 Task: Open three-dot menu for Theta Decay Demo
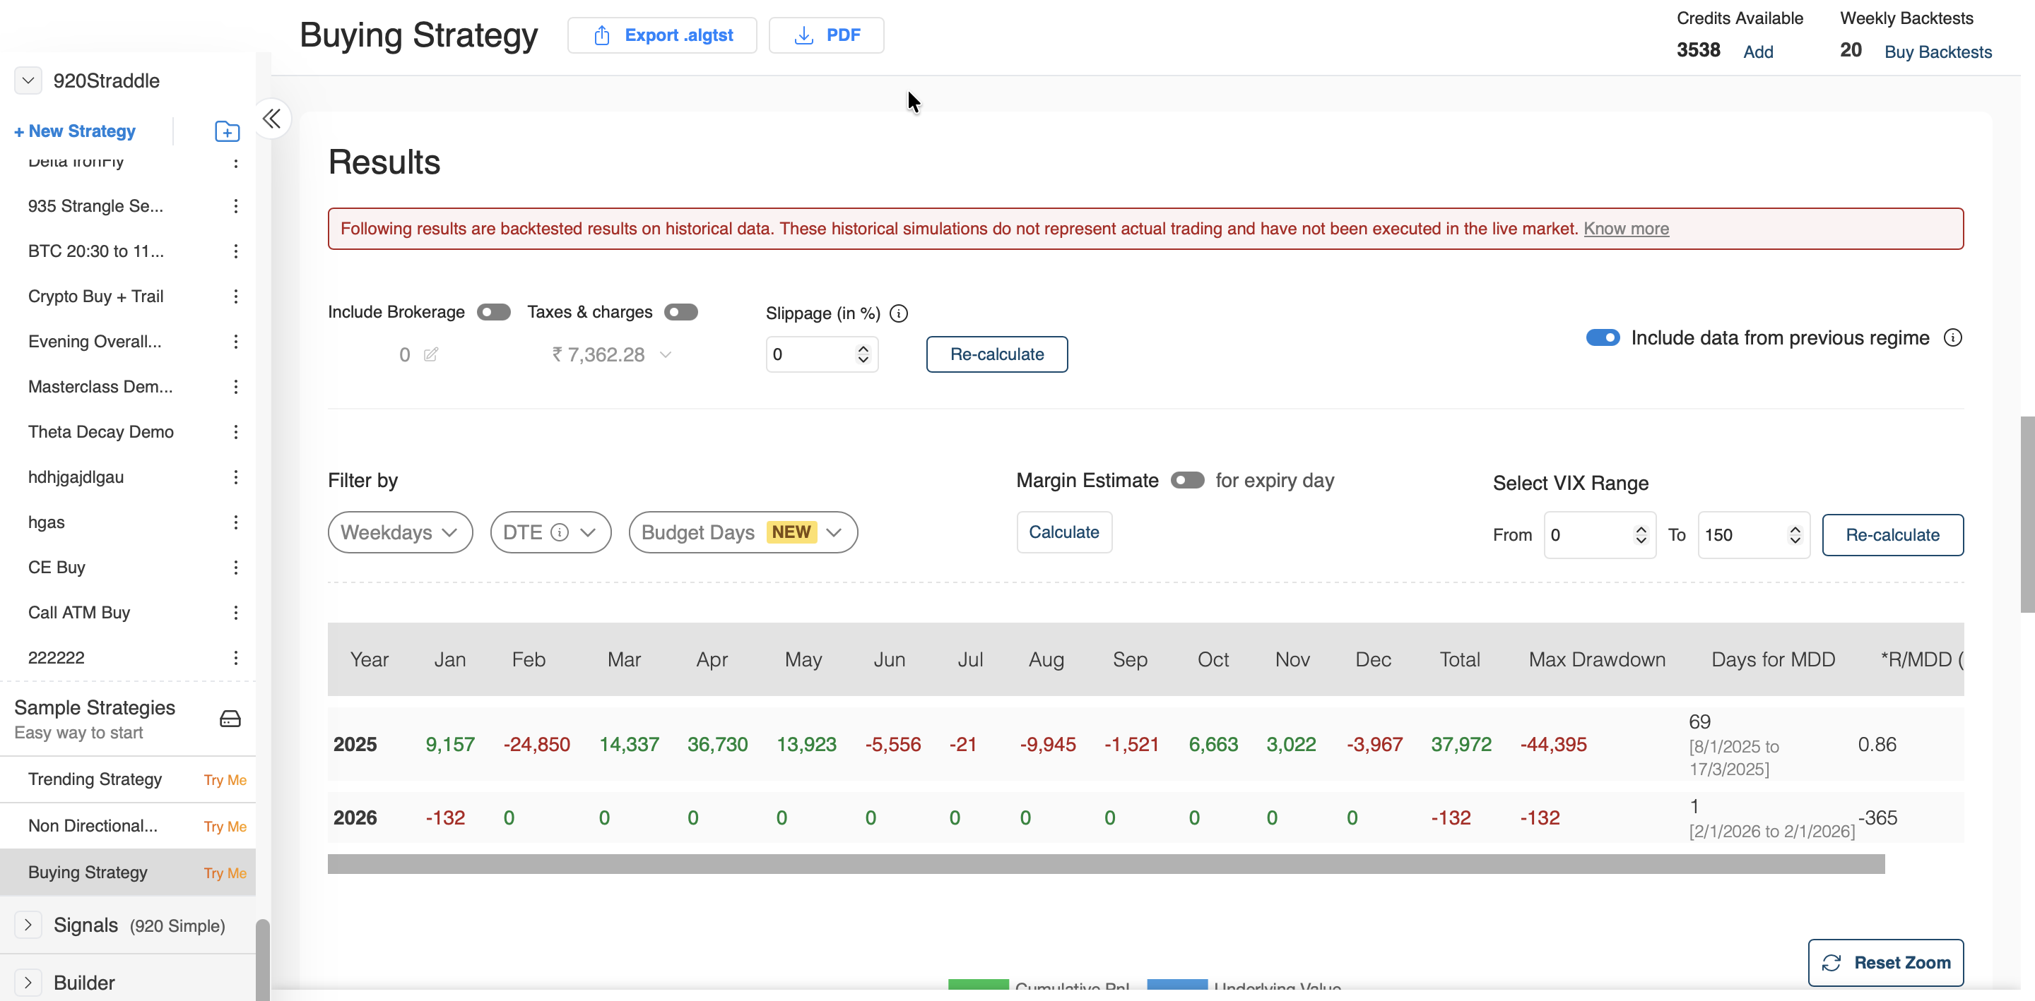pyautogui.click(x=235, y=432)
